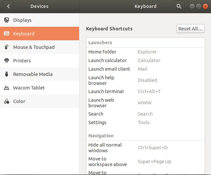Edit the Launch calculator shortcut
Screen dimensions: 211x175
pos(145,60)
